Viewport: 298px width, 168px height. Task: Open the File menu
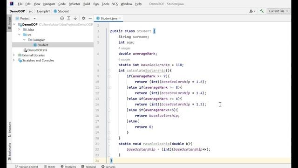(20, 4)
